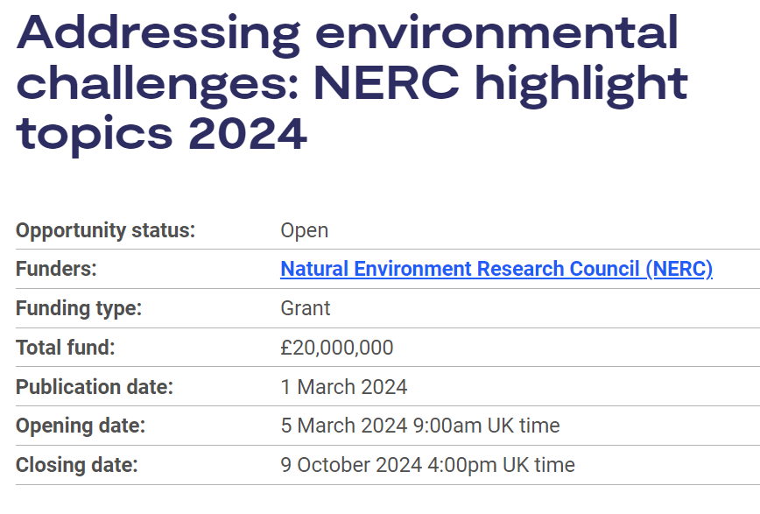Click the page title heading
This screenshot has height=514, width=760.
[350, 84]
